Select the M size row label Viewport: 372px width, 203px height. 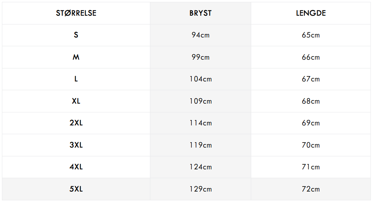(76, 57)
